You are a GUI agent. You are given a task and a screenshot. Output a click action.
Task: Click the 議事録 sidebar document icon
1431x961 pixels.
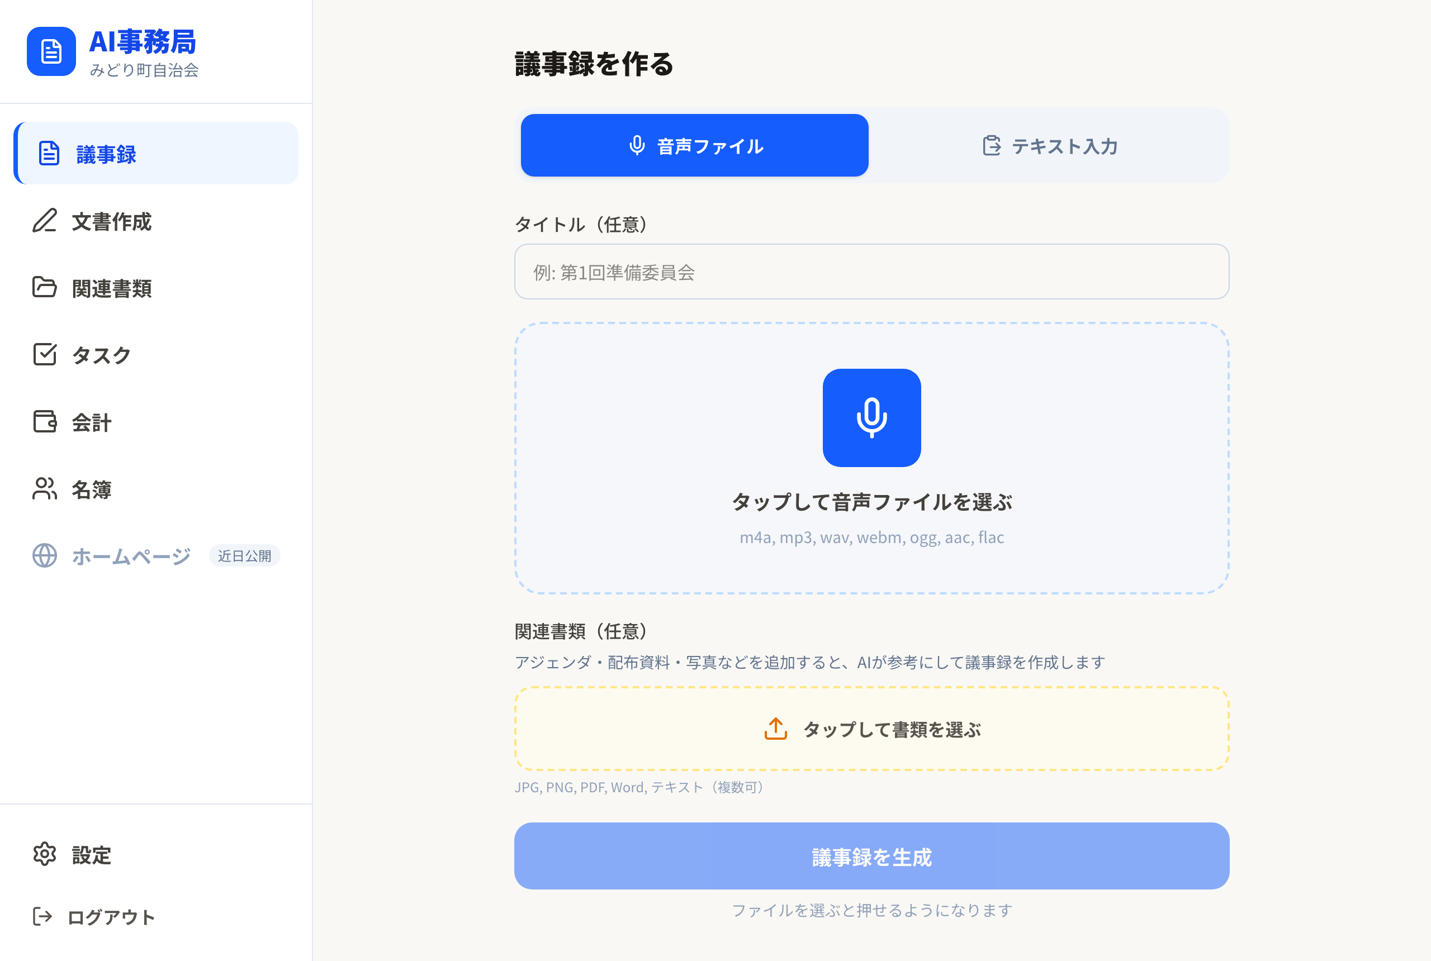(49, 153)
